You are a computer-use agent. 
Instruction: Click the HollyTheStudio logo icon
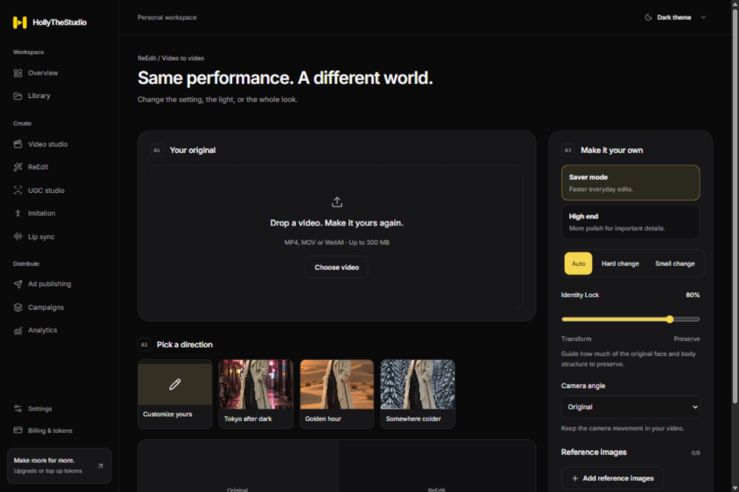pyautogui.click(x=20, y=22)
